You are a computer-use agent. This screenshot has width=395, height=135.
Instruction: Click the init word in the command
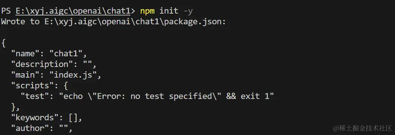tap(169, 11)
